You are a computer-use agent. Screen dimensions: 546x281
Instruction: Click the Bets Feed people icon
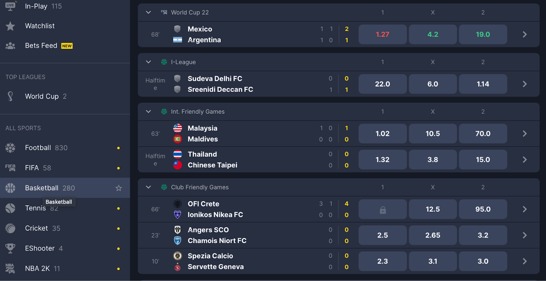pyautogui.click(x=10, y=46)
